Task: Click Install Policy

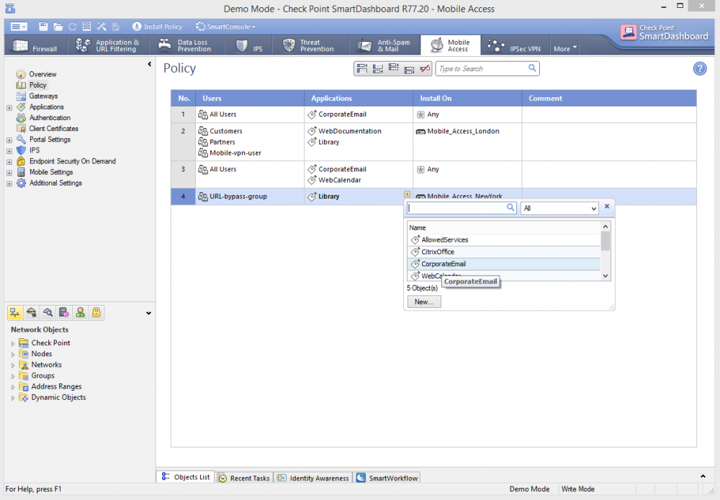Action: click(x=157, y=27)
